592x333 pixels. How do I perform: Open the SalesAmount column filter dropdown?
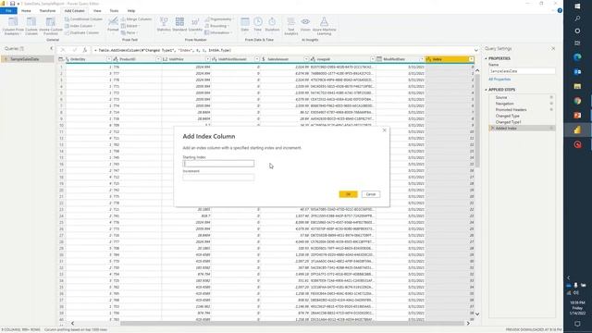306,59
